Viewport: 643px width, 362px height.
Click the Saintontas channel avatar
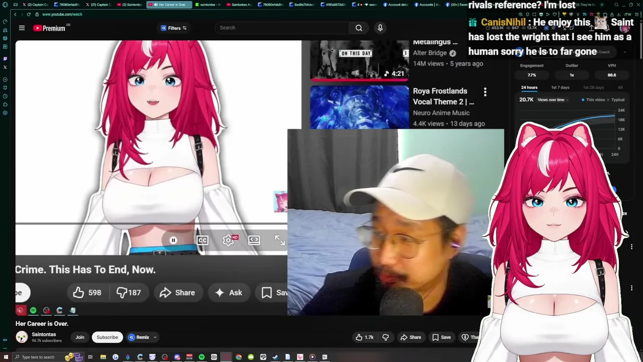(22, 337)
